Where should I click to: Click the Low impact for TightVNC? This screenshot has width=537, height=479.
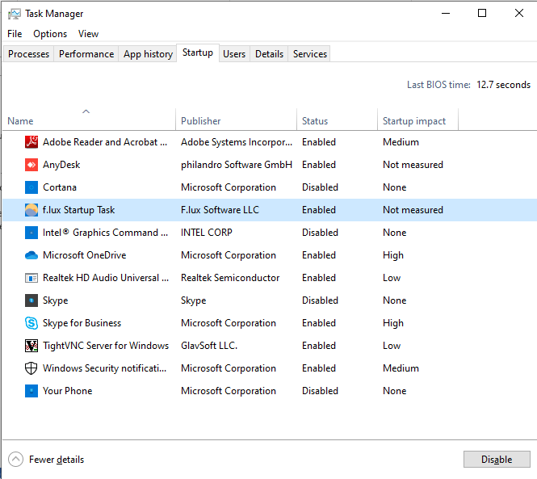(392, 346)
